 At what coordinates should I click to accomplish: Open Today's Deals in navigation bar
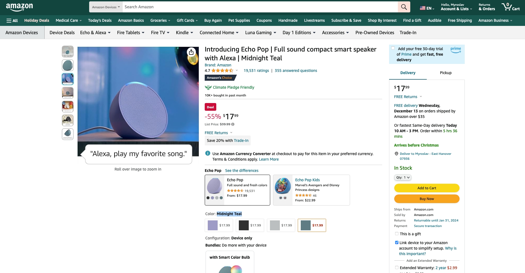(x=100, y=20)
